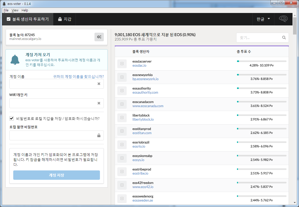Open the eosauthority.com link
This screenshot has height=207, width=299.
[145, 92]
